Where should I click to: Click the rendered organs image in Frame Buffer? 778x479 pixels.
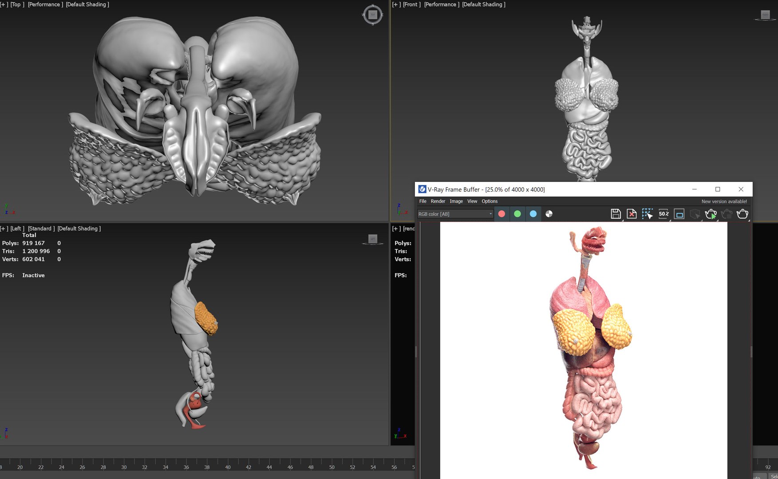pos(584,350)
